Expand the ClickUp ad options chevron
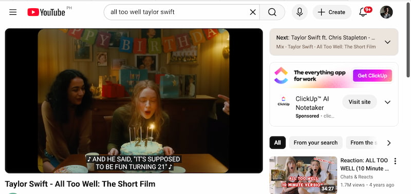The width and height of the screenshot is (411, 194). (387, 102)
